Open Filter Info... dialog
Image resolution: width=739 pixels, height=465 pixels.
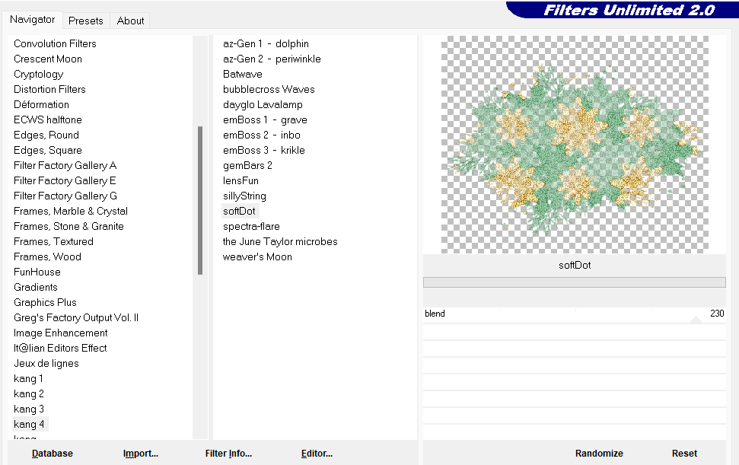click(x=228, y=454)
